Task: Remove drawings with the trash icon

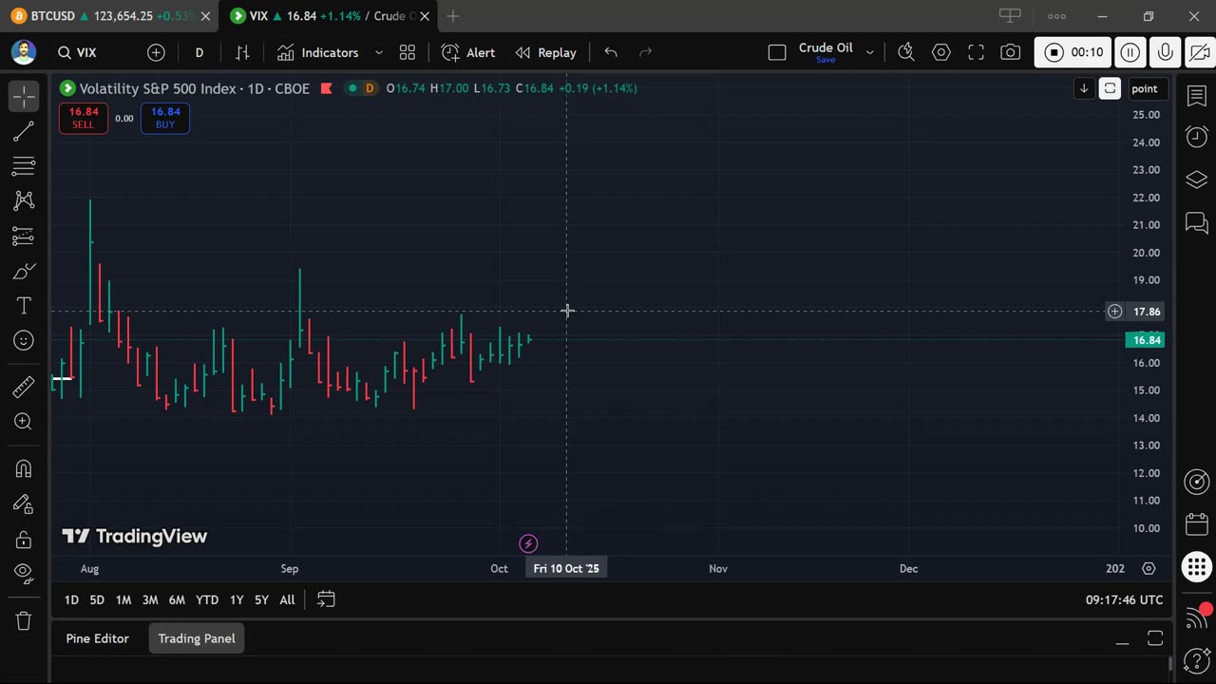Action: coord(24,621)
